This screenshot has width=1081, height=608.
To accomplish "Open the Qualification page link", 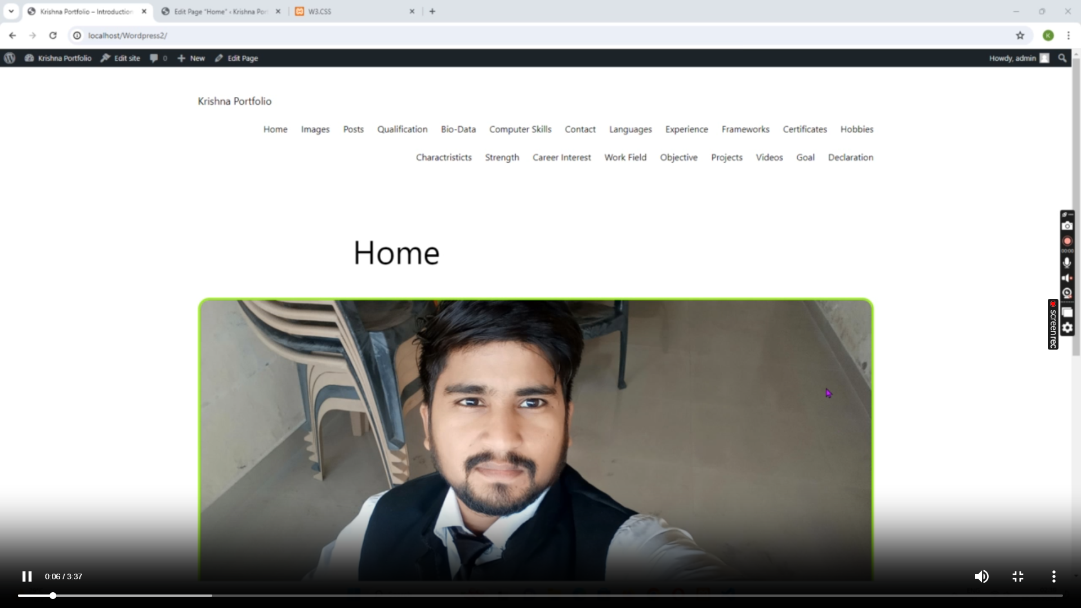I will [x=403, y=129].
